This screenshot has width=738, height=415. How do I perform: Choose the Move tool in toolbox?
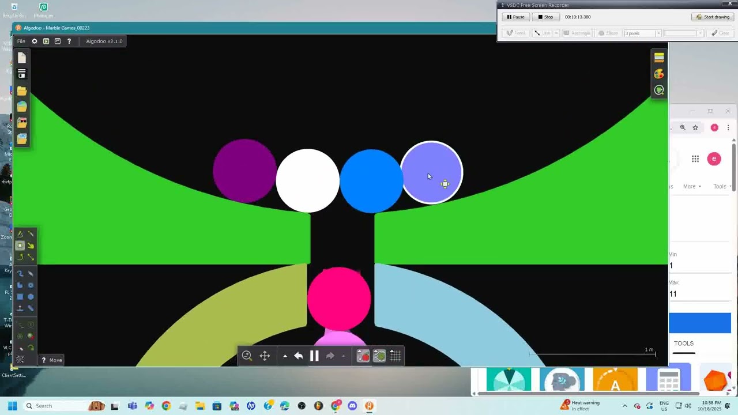20,246
